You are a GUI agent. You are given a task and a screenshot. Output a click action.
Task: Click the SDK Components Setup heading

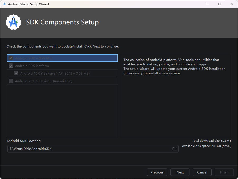coord(62,22)
